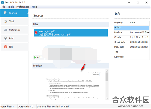Minimize the Best PDF Tools window
The height and width of the screenshot is (109, 151).
pos(129,2)
